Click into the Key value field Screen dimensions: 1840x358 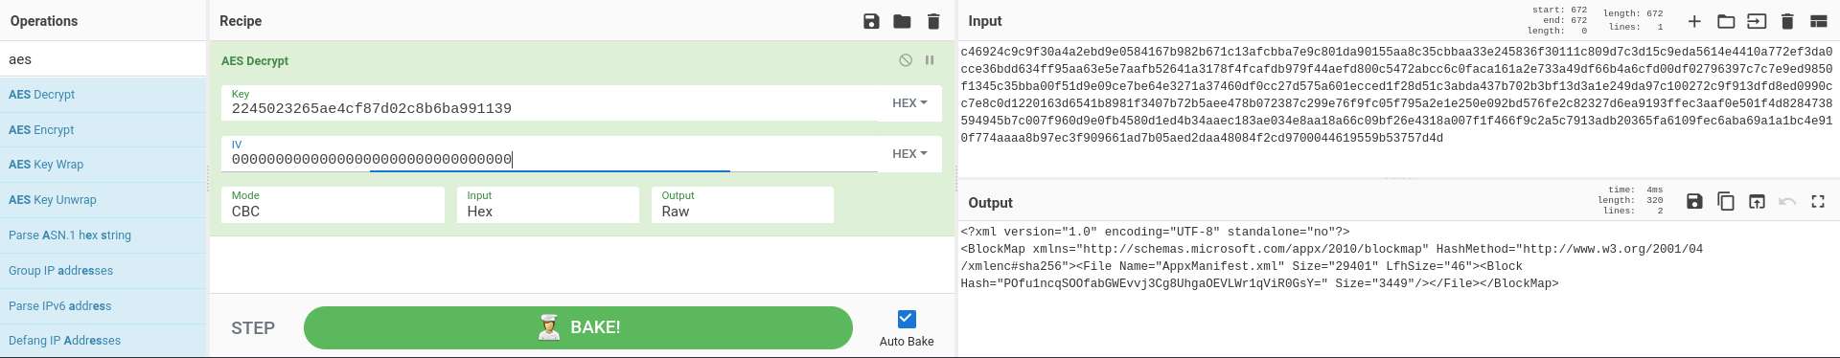point(549,103)
